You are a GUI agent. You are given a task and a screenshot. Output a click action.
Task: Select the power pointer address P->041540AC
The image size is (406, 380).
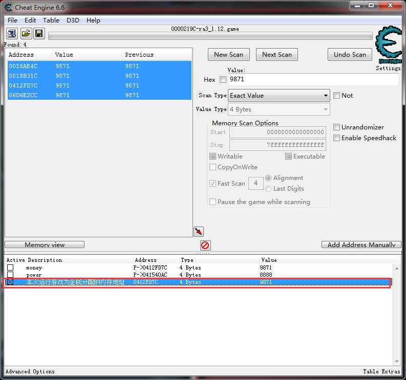(150, 275)
